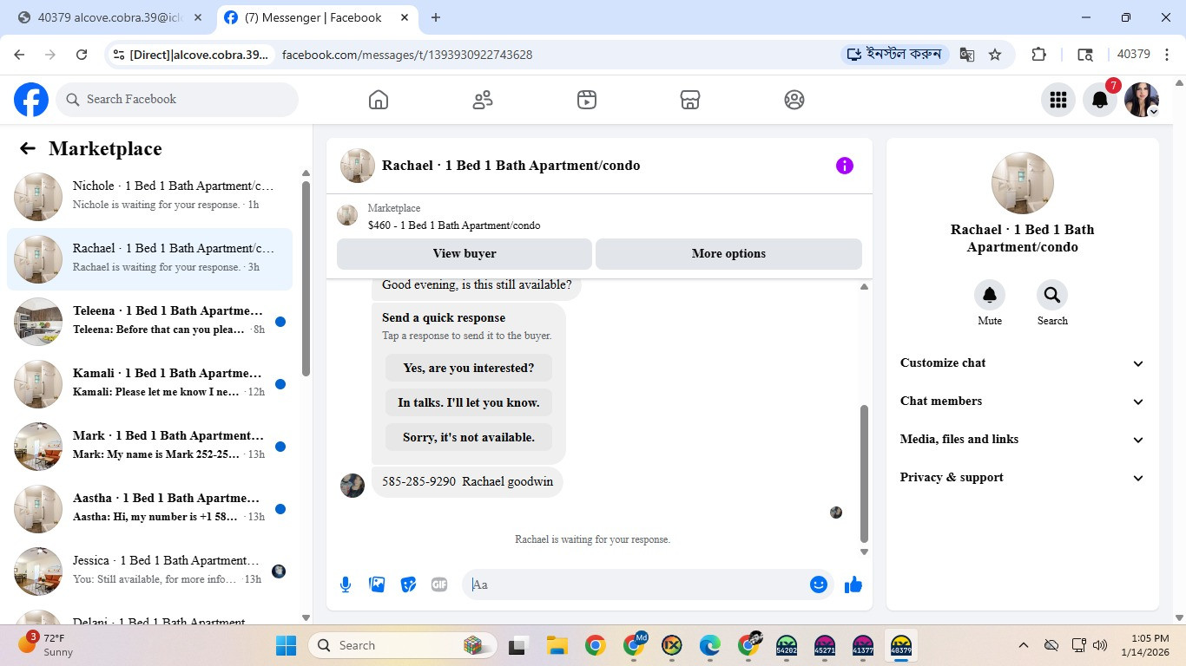Search in conversation with magnifier icon
Image resolution: width=1186 pixels, height=666 pixels.
(1052, 296)
